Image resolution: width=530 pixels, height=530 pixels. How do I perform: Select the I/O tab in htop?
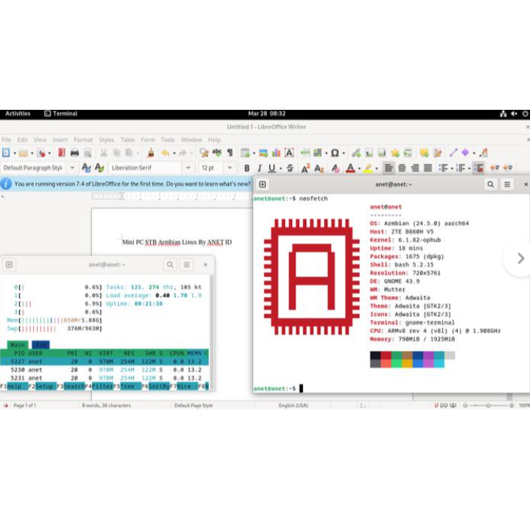(x=41, y=344)
